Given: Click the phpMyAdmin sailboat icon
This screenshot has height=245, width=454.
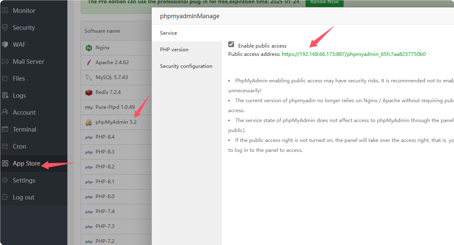Looking at the screenshot, I should point(89,122).
